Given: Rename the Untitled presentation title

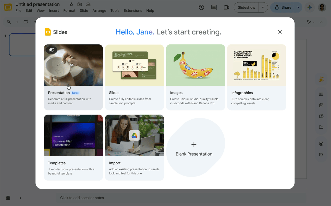Looking at the screenshot, I should point(37,4).
